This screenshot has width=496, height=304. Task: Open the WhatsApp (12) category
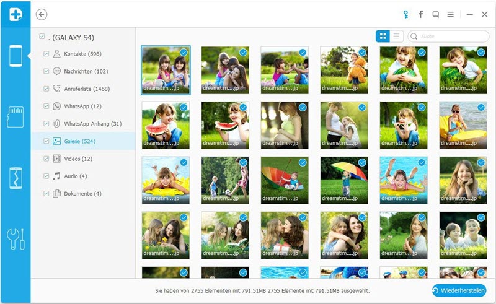tap(82, 106)
